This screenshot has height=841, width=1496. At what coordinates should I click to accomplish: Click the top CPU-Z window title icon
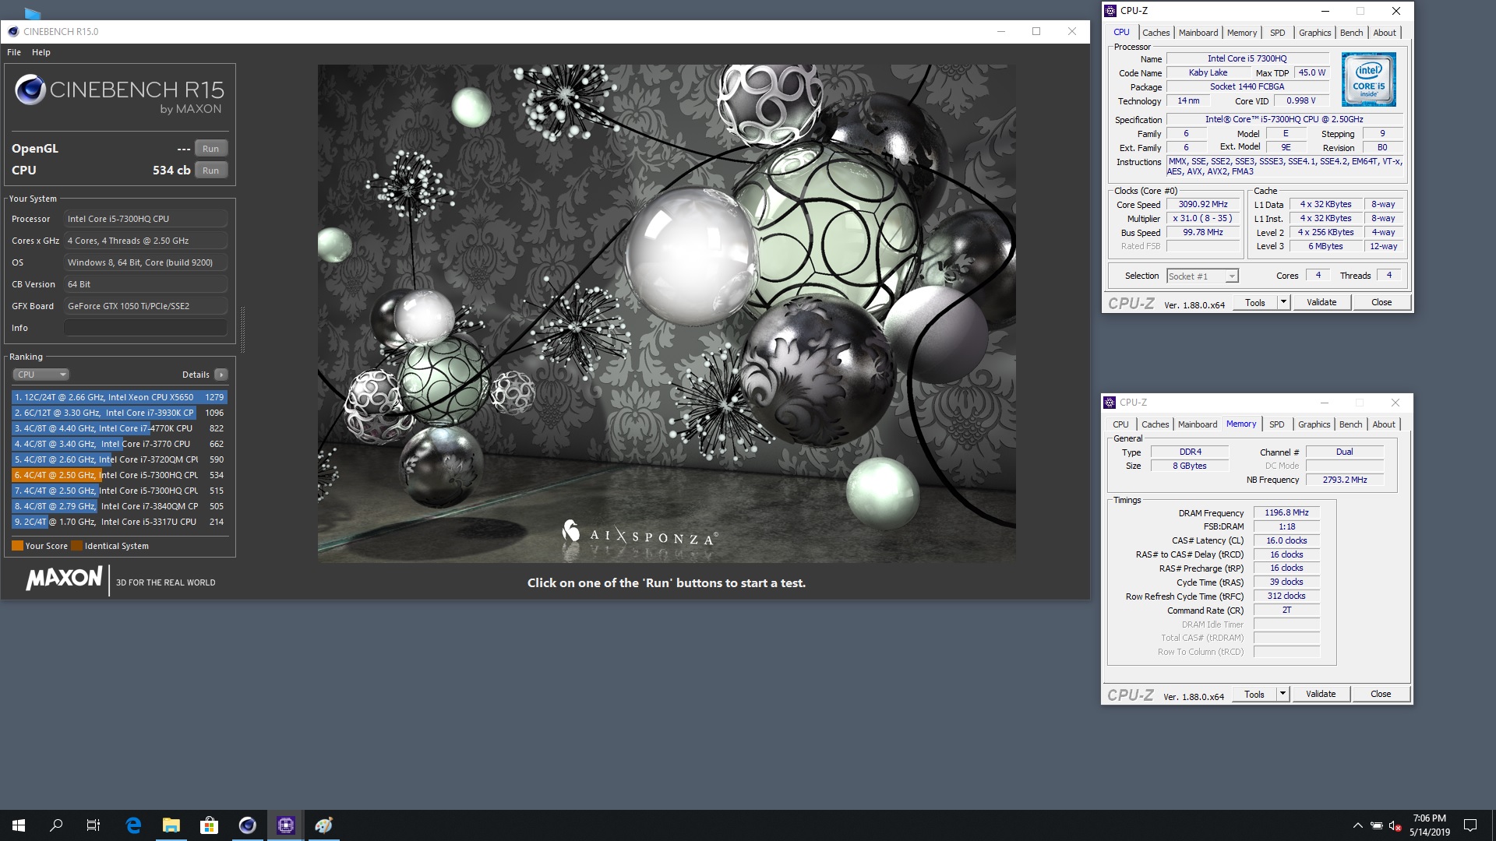tap(1110, 11)
